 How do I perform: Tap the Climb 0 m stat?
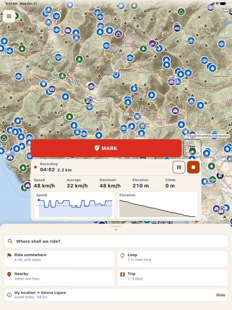point(171,183)
